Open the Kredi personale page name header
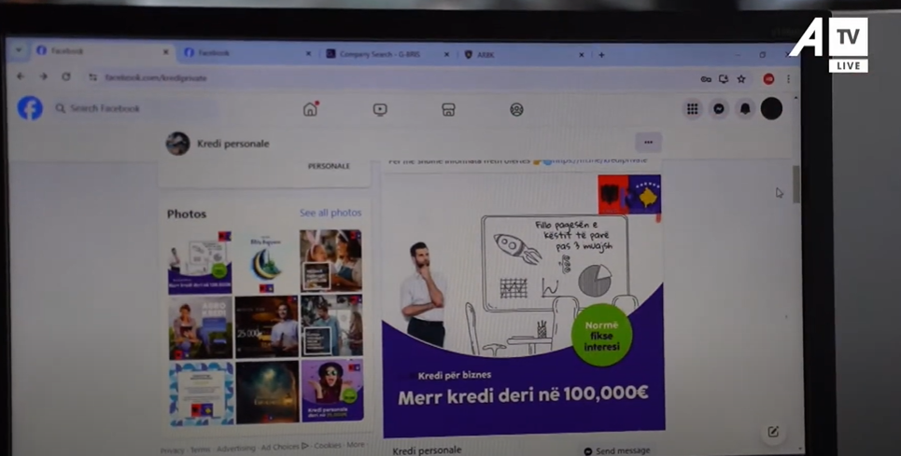Image resolution: width=901 pixels, height=456 pixels. (232, 144)
